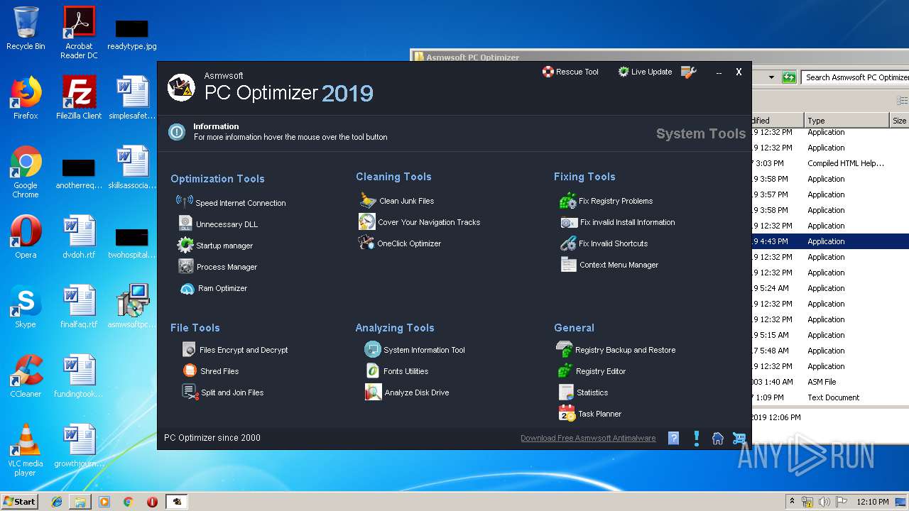Open the Registry Editor icon

coord(565,370)
